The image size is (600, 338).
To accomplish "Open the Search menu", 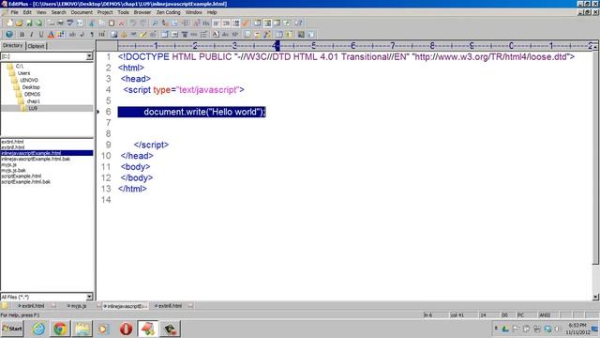I will pyautogui.click(x=58, y=12).
